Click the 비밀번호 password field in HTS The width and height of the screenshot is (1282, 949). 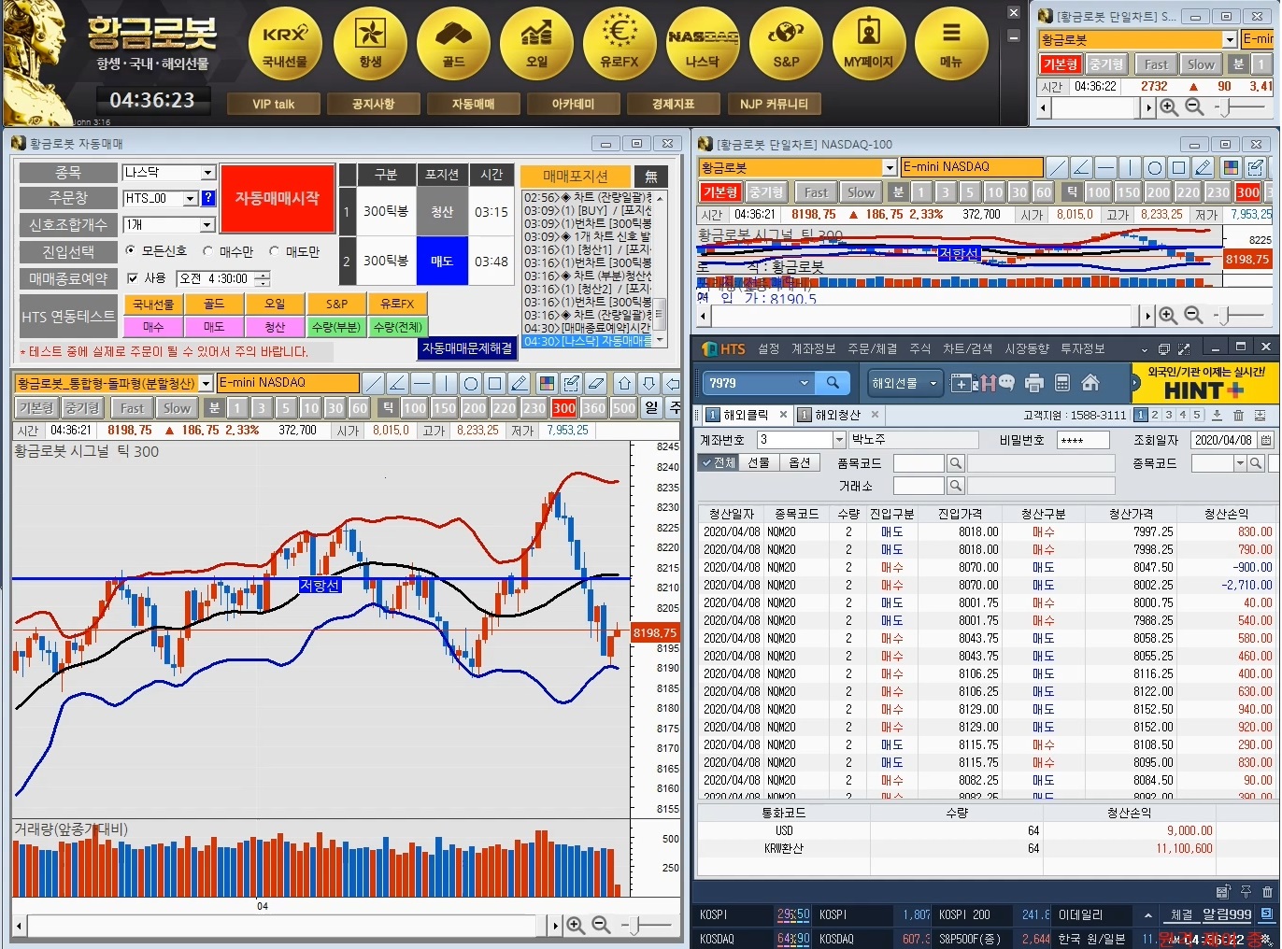tap(1083, 440)
